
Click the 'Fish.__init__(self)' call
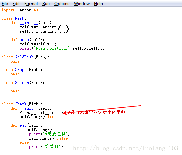(41, 113)
